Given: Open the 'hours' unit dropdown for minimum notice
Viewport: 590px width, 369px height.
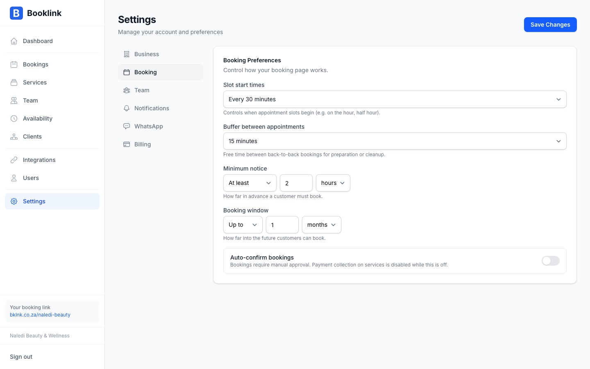Looking at the screenshot, I should 333,183.
